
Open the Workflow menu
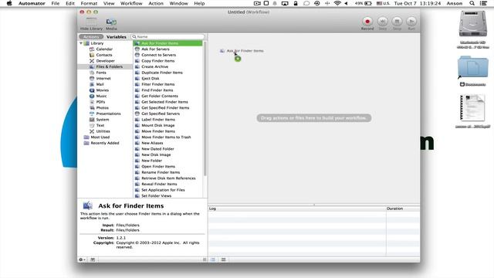[131, 3]
